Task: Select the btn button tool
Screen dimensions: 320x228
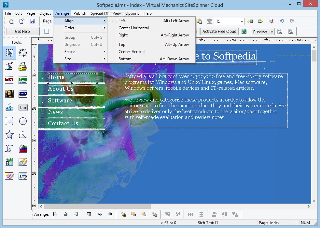Action: tap(23, 107)
